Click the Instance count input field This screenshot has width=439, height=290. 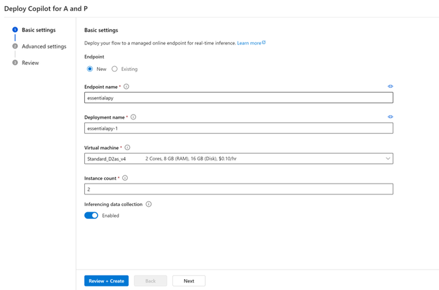[x=239, y=189]
